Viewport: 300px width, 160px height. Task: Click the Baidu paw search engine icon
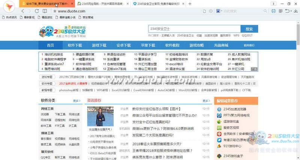coord(218,11)
